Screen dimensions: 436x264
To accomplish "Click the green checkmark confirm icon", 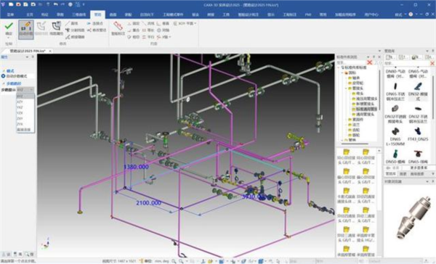I will 9,26.
